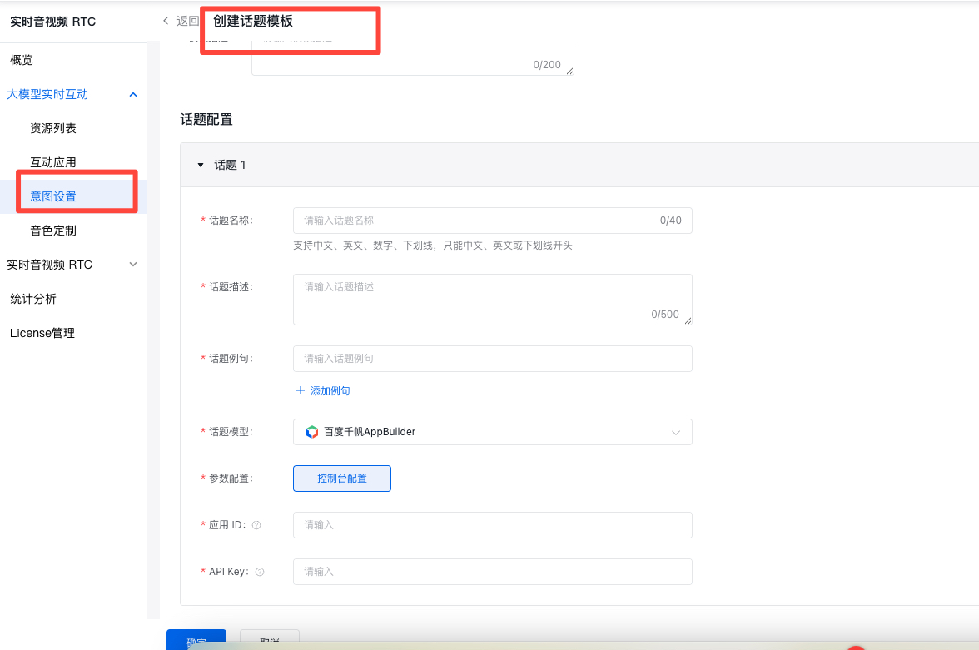This screenshot has height=650, width=979.
Task: Click the help icon beside 应用 ID
Action: (x=256, y=525)
